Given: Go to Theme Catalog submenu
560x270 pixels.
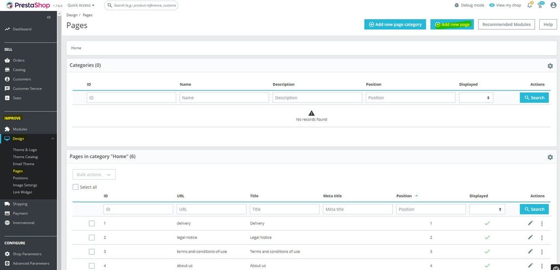Looking at the screenshot, I should tap(25, 157).
